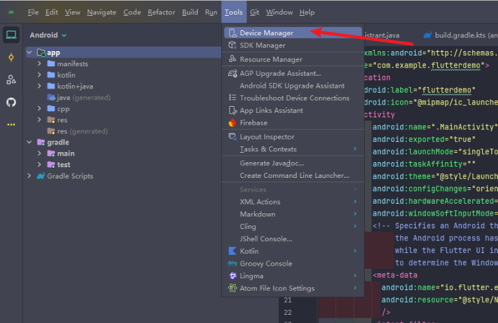Screen dimensions: 498x323
Task: Choose SDK Manager menu entry
Action: [262, 45]
